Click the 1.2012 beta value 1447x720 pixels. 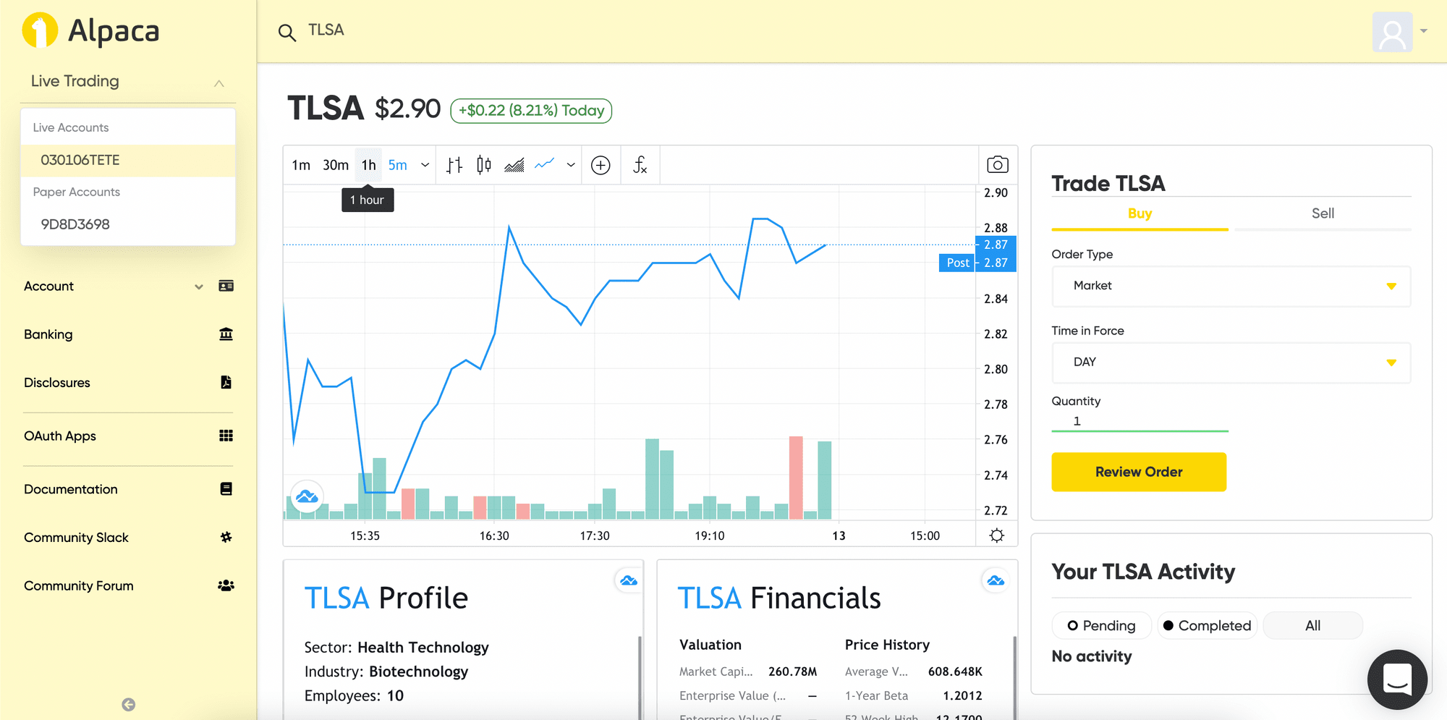(962, 695)
